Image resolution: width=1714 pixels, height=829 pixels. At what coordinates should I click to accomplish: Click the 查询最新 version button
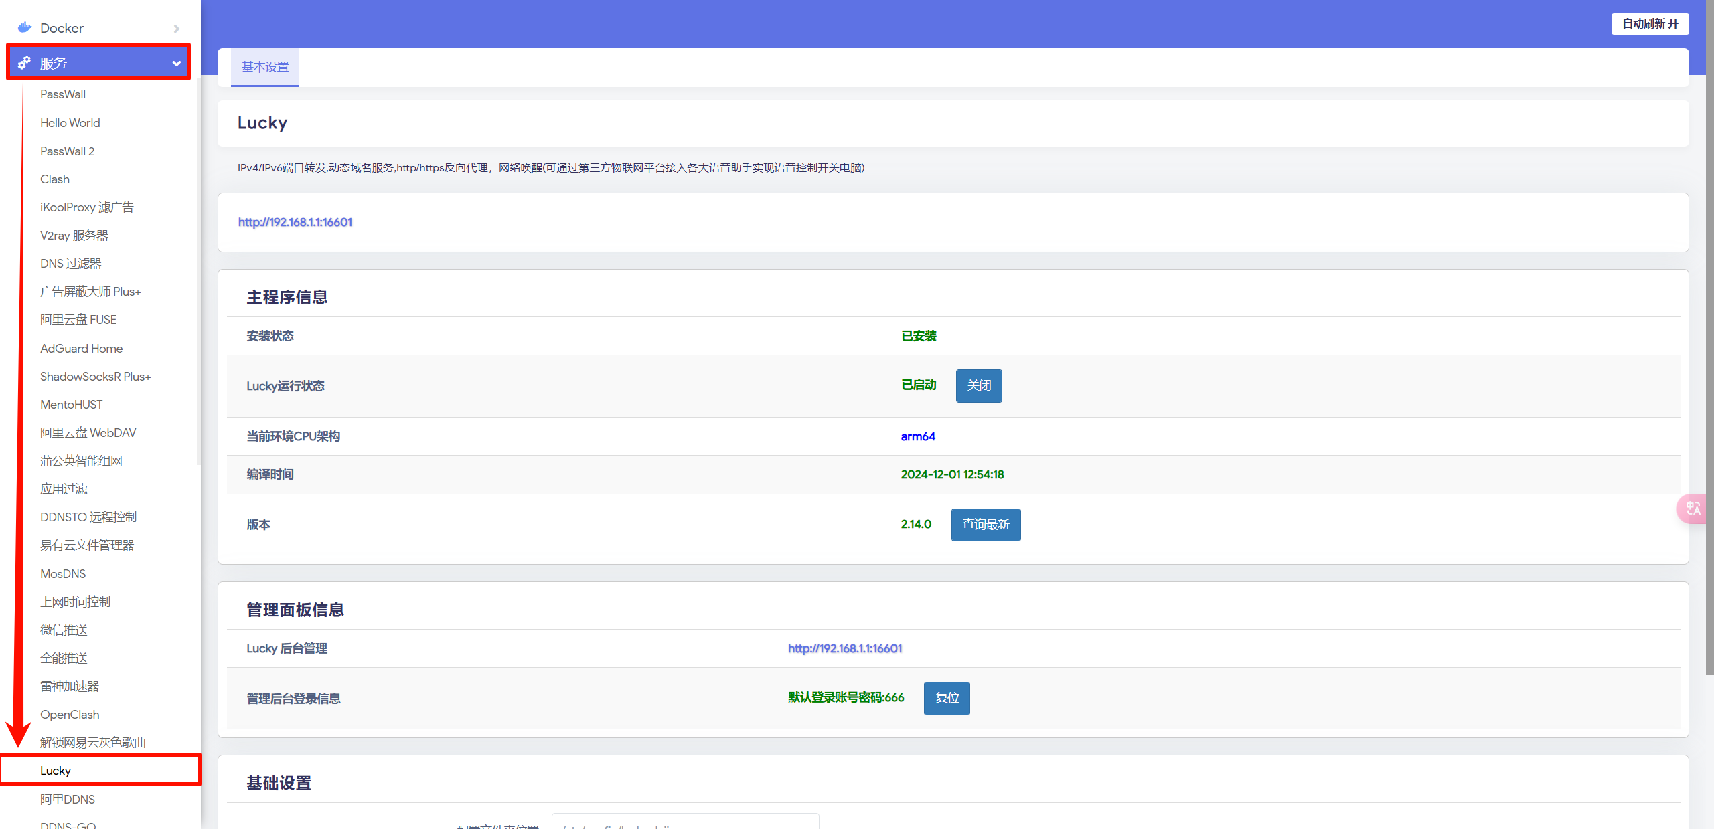(986, 525)
